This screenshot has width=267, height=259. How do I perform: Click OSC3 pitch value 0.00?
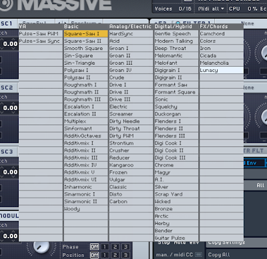click(x=10, y=172)
